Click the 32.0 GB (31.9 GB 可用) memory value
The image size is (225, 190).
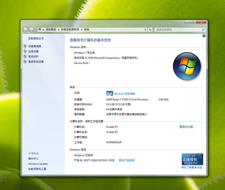pos(118,104)
